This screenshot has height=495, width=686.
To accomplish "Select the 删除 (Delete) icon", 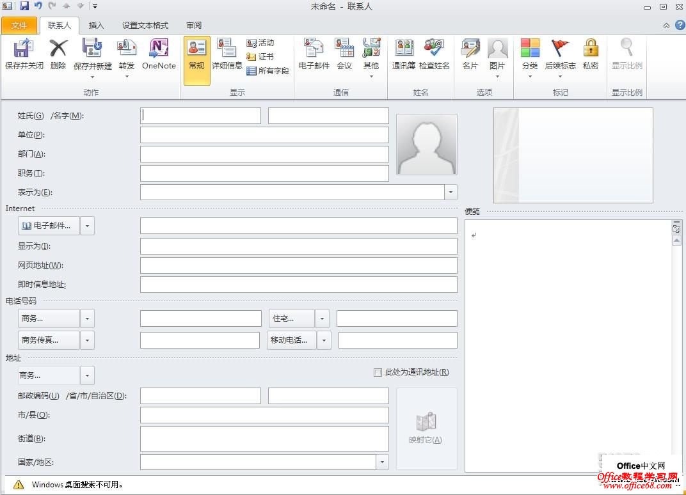I will pos(58,58).
